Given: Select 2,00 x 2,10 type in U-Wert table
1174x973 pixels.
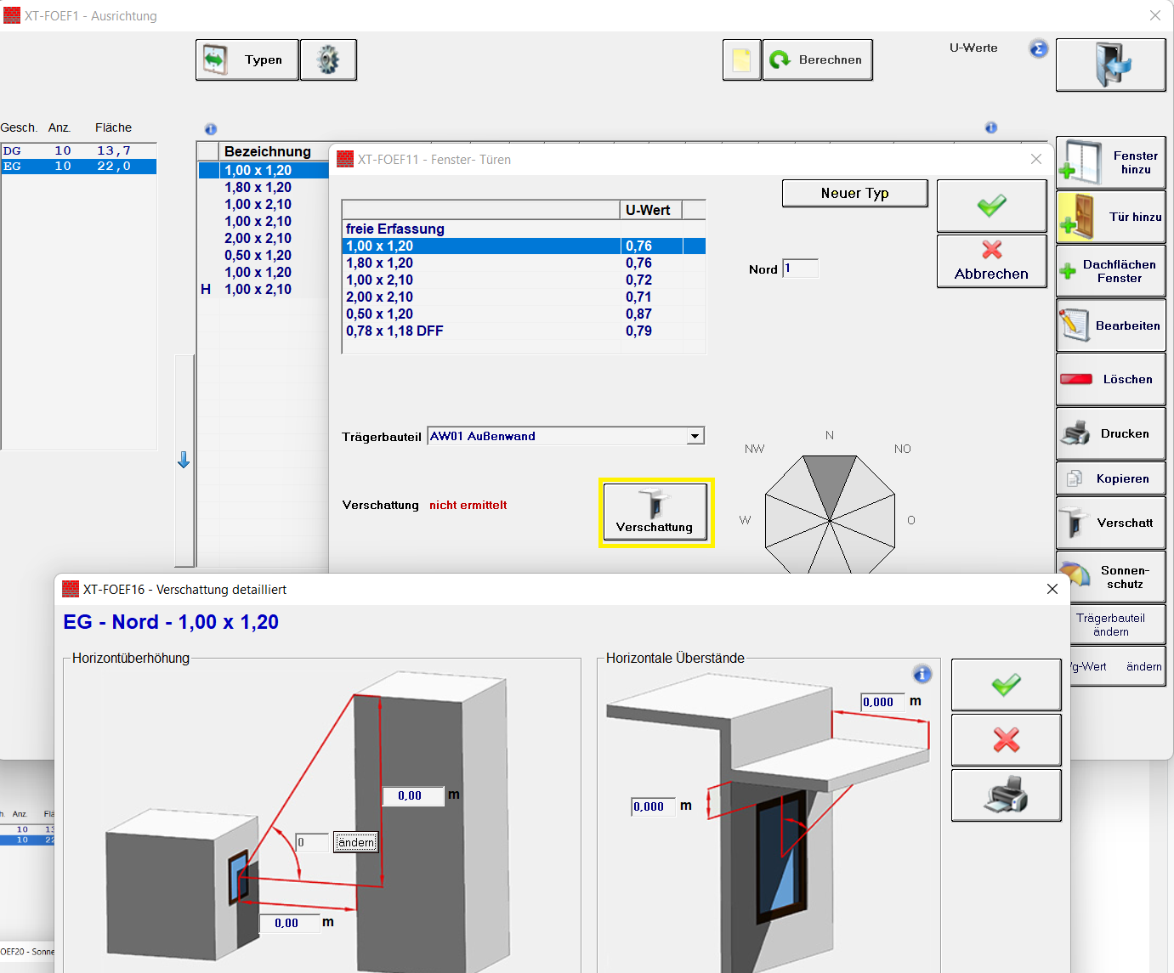Looking at the screenshot, I should [524, 297].
